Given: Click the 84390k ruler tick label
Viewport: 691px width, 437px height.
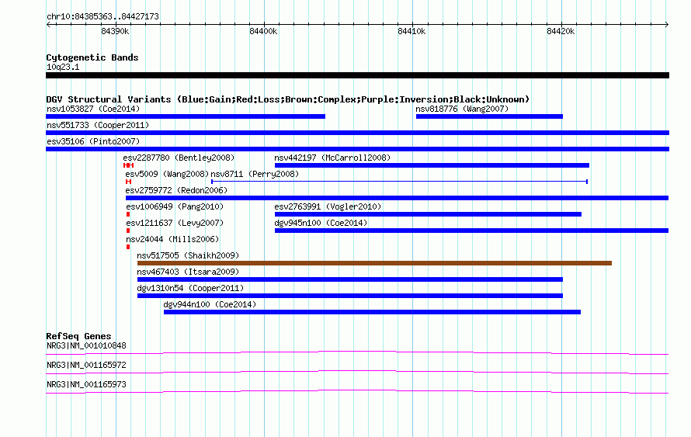Looking at the screenshot, I should coord(115,31).
